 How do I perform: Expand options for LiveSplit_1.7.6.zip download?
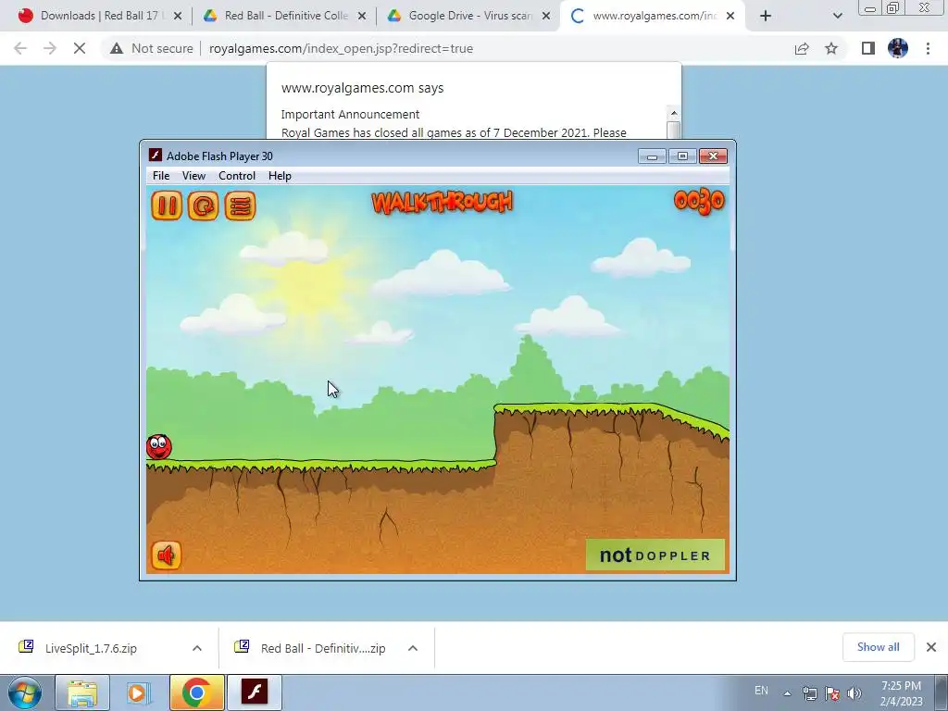click(x=197, y=648)
